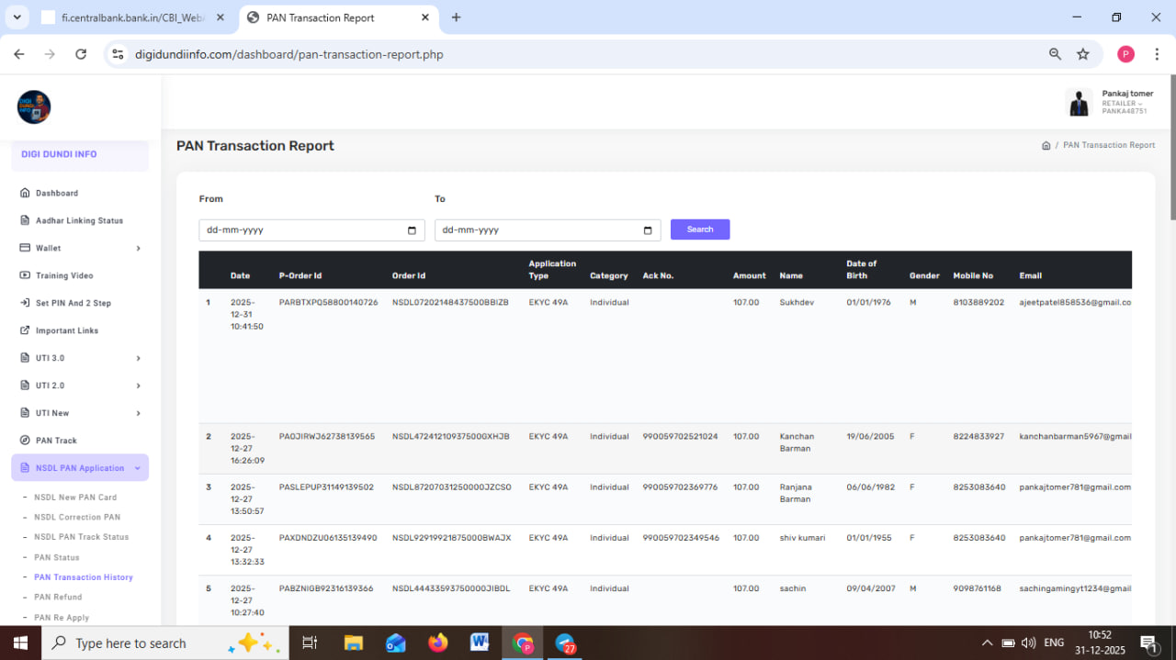
Task: Open the Wallet icon in sidebar
Action: point(26,248)
